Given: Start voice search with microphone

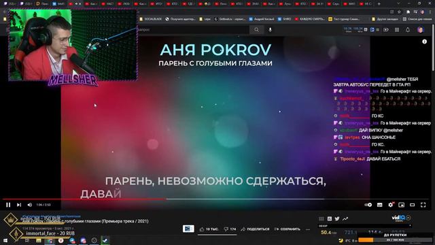Looking at the screenshot, I should tap(270, 30).
